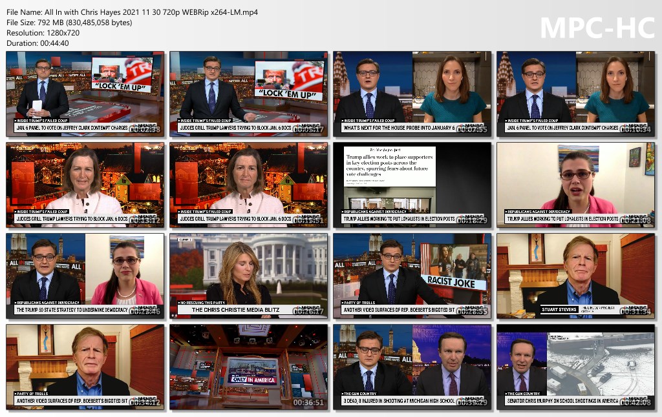Open thumbnail 'What's next for the House probe'
This screenshot has width=662, height=417.
412,94
